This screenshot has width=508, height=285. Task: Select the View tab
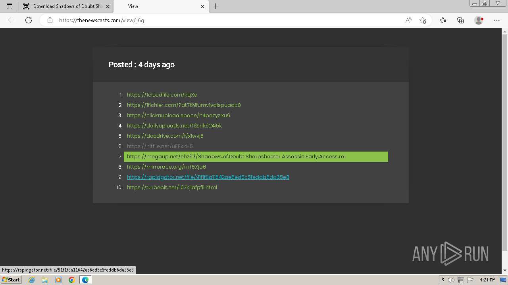pyautogui.click(x=161, y=6)
